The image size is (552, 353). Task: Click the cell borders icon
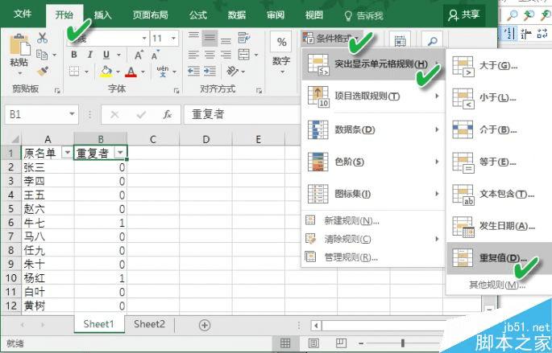(74, 72)
